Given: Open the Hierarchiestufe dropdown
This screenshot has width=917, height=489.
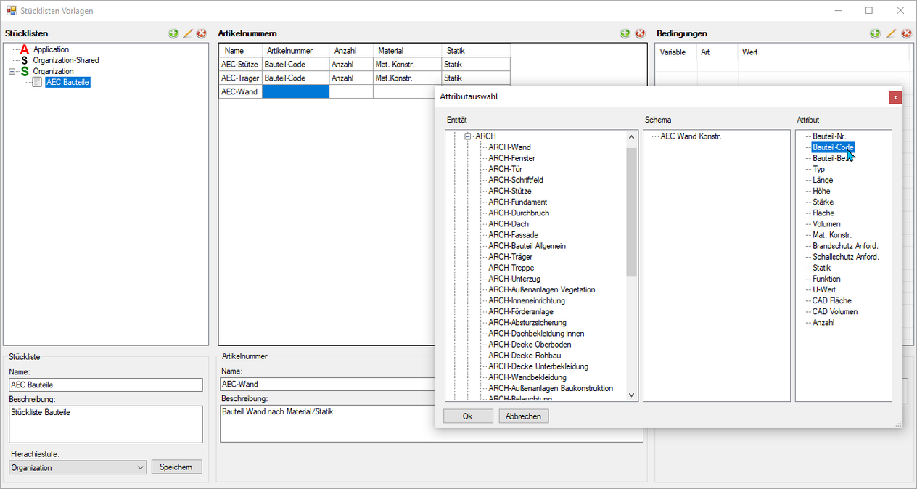Looking at the screenshot, I should [141, 468].
